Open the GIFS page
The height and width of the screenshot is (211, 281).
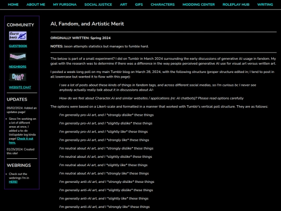click(139, 5)
